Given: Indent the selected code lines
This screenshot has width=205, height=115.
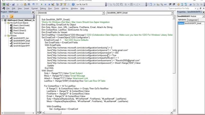Looking at the screenshot, I should 170,4.
